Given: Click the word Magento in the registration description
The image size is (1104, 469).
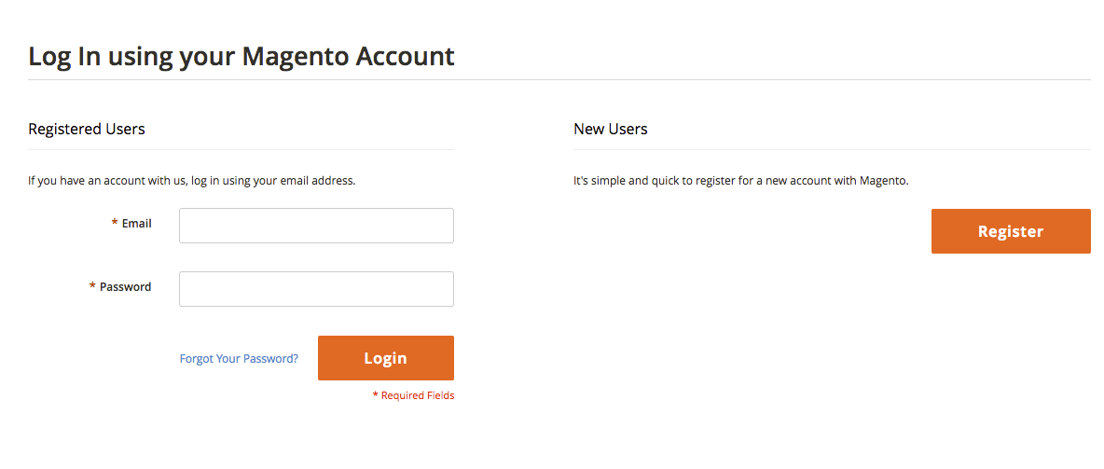Looking at the screenshot, I should coord(883,181).
